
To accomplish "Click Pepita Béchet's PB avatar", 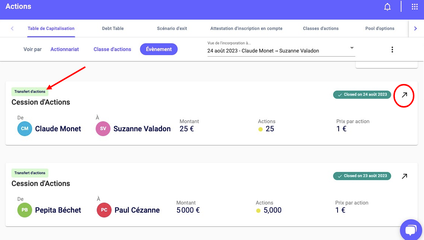I will tap(25, 210).
